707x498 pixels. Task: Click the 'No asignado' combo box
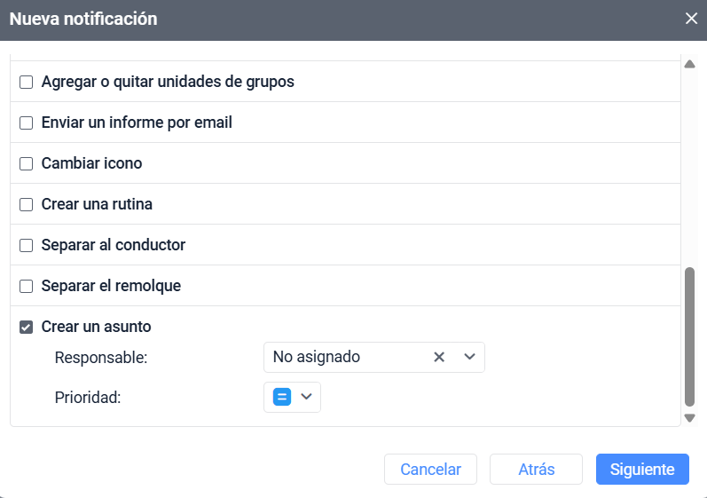tap(346, 357)
